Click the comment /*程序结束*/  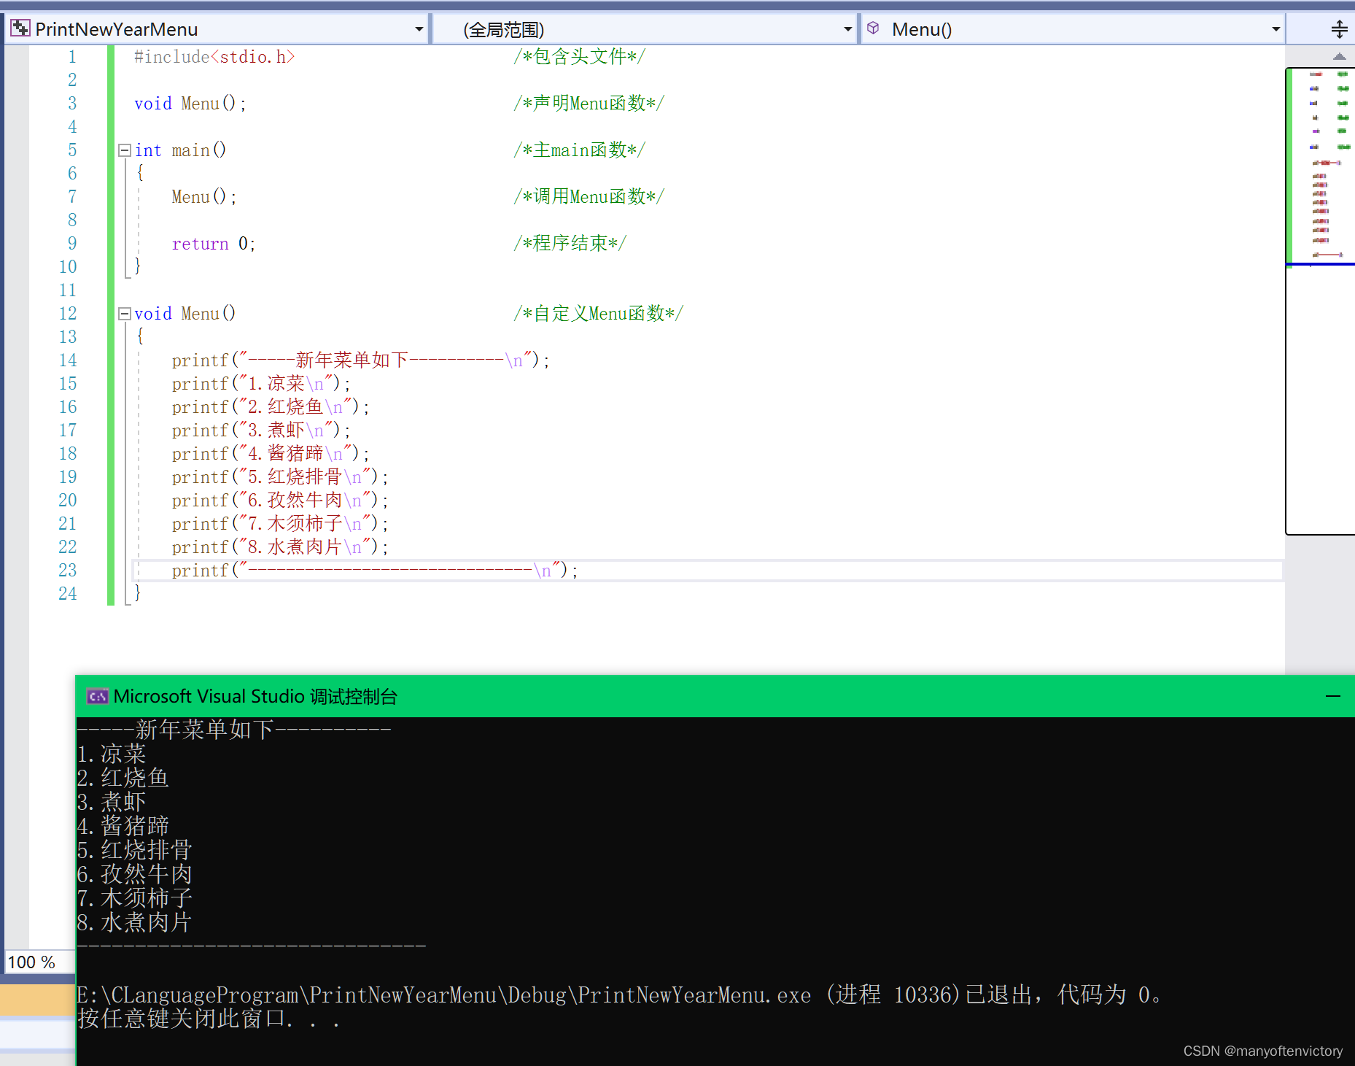[x=570, y=244]
